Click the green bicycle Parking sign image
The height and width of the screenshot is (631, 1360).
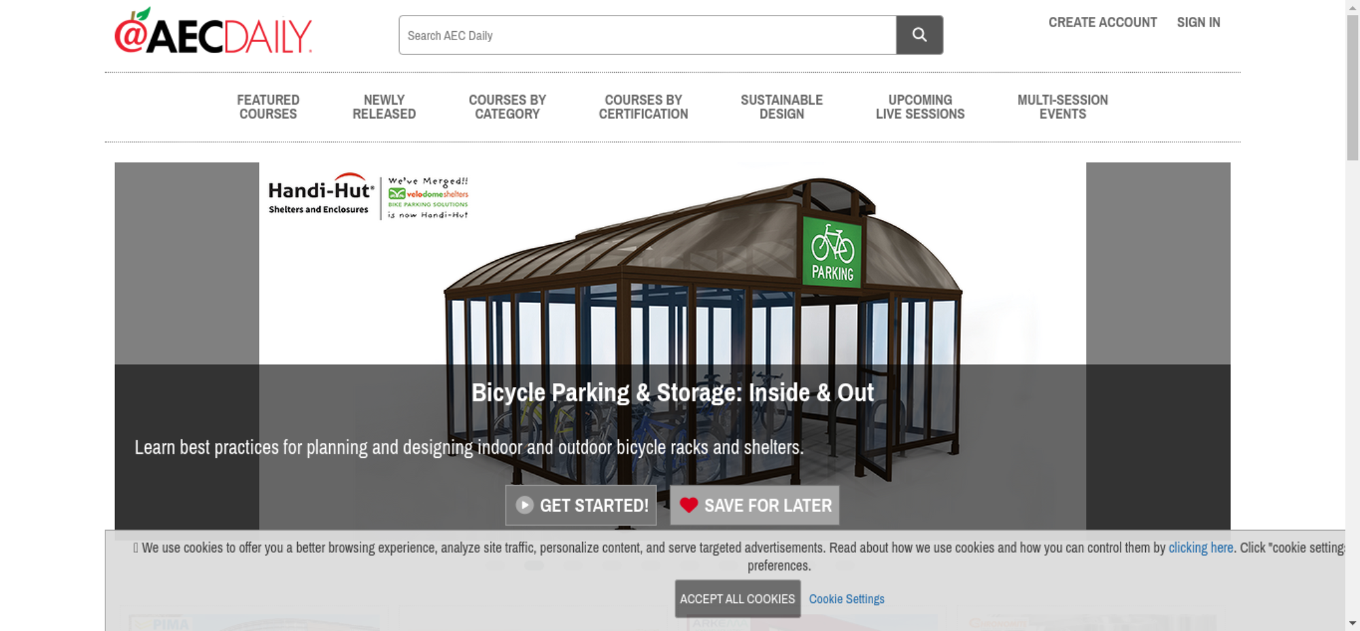832,251
